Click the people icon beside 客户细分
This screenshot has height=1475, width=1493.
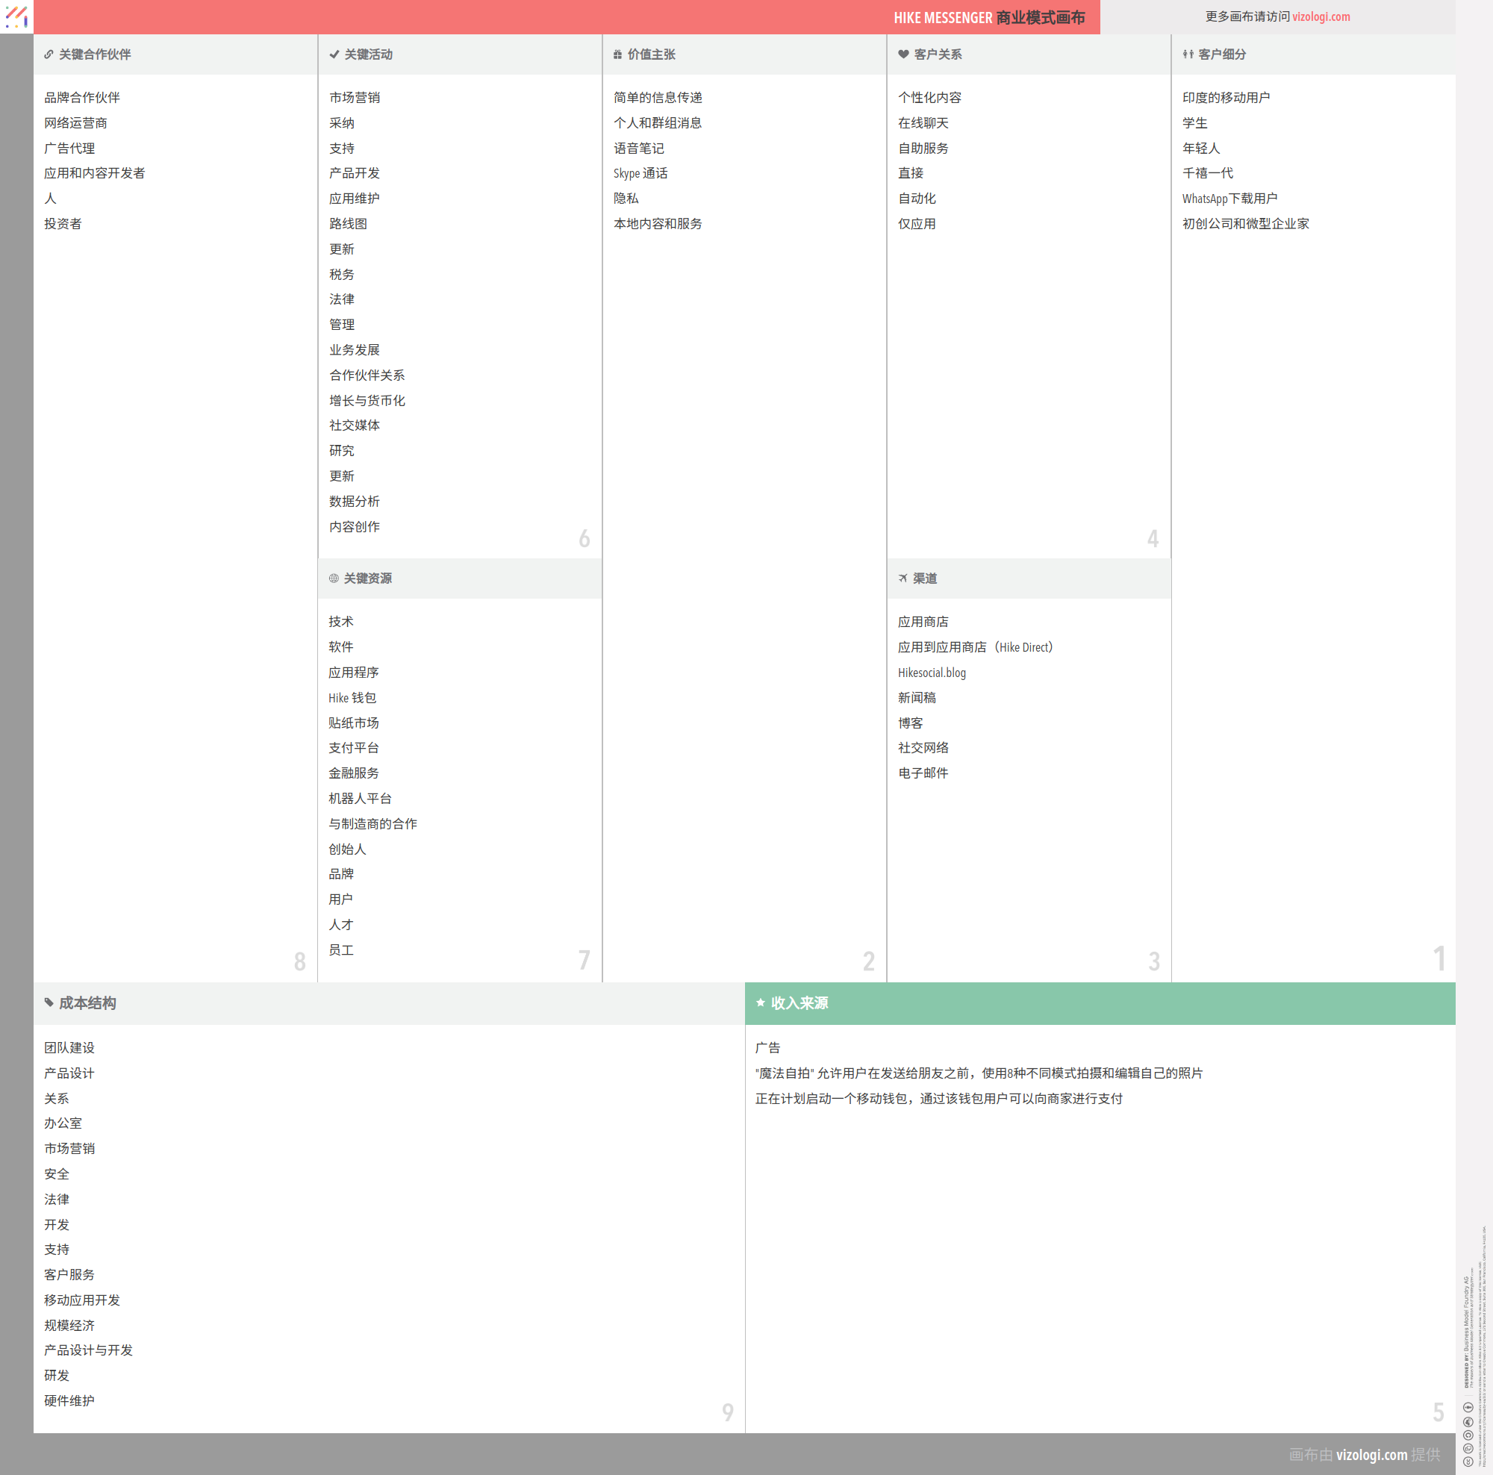[1188, 54]
